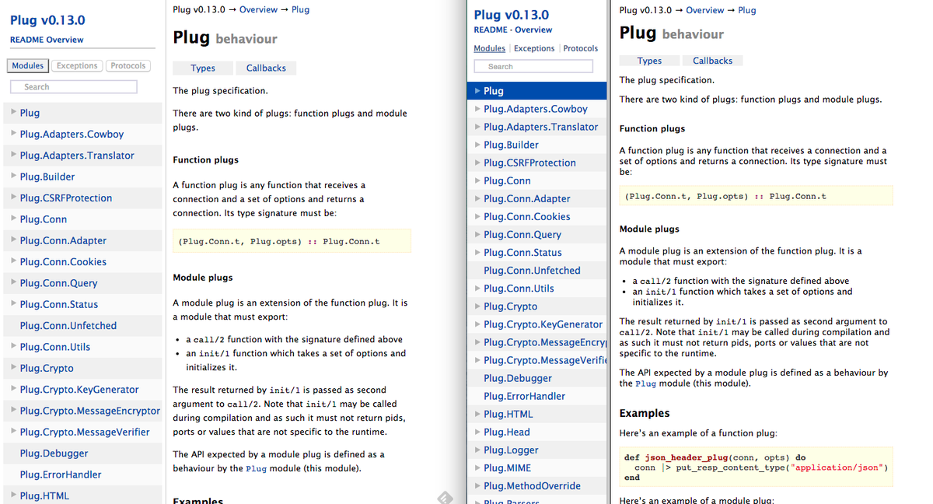Image resolution: width=933 pixels, height=504 pixels.
Task: Open Plug.Conn.Query in left sidebar
Action: [x=59, y=282]
